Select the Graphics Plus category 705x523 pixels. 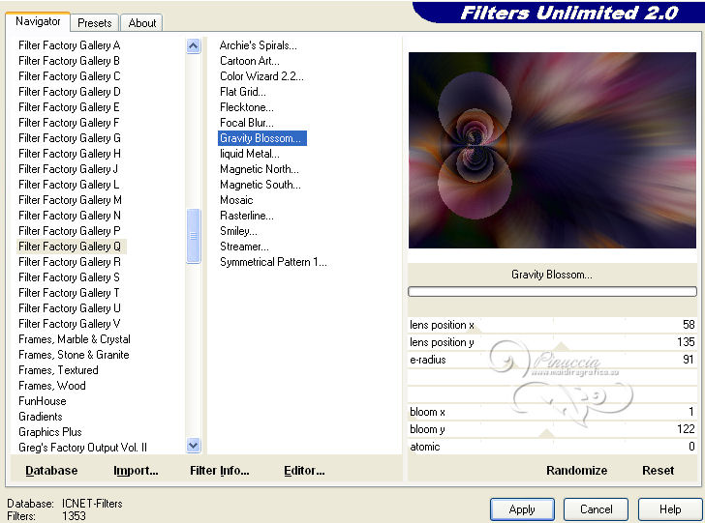click(50, 432)
